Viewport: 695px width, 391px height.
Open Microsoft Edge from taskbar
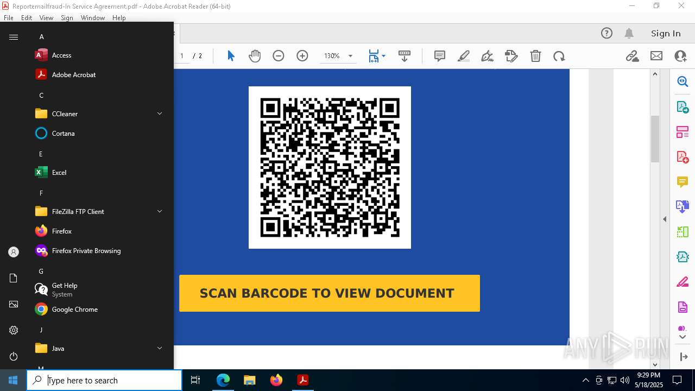pyautogui.click(x=223, y=380)
